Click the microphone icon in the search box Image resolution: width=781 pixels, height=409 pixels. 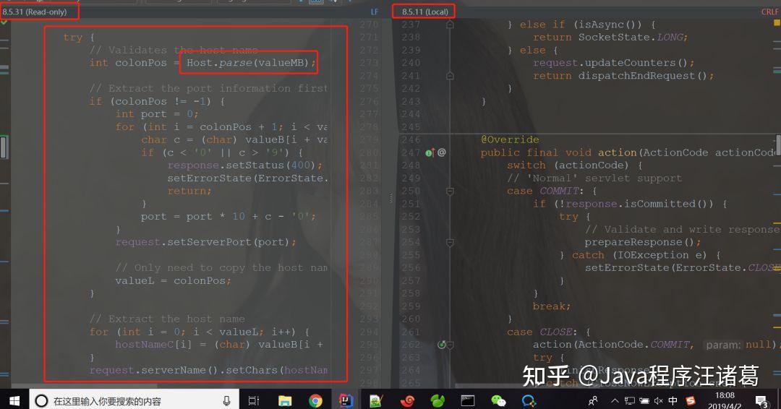(226, 400)
